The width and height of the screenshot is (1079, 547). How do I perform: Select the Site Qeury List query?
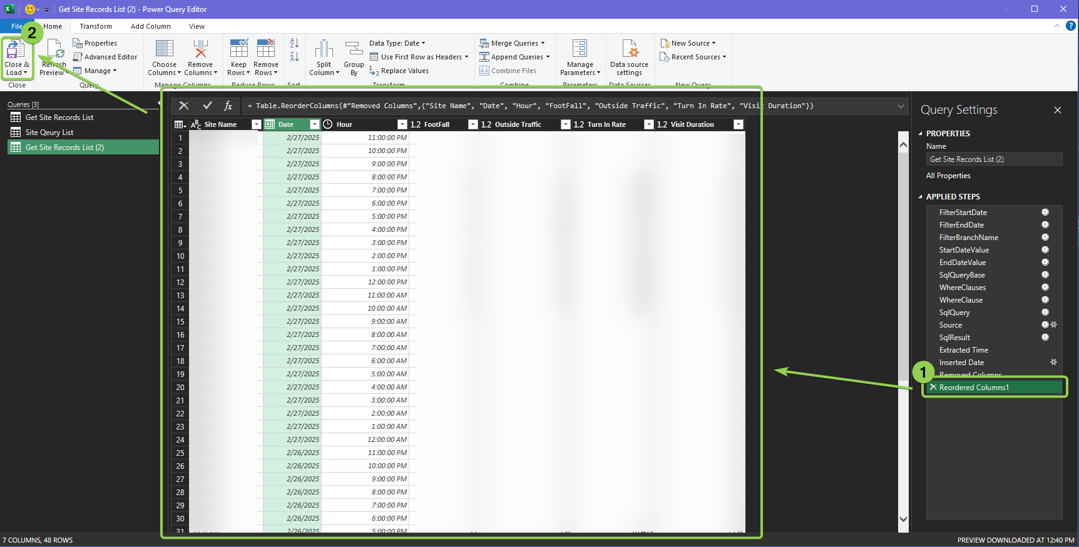coord(83,132)
